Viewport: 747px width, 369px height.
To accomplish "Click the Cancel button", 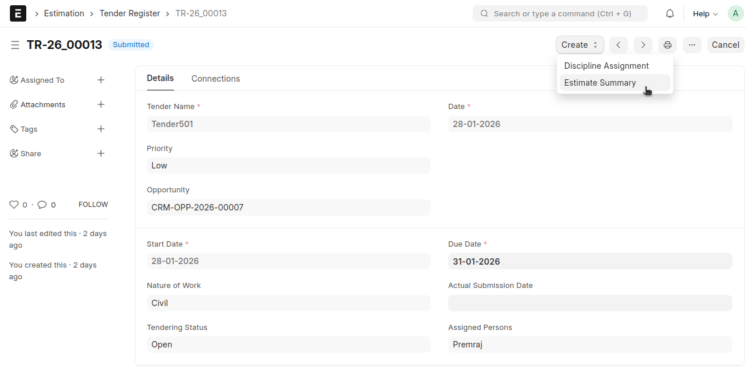I will [x=725, y=44].
